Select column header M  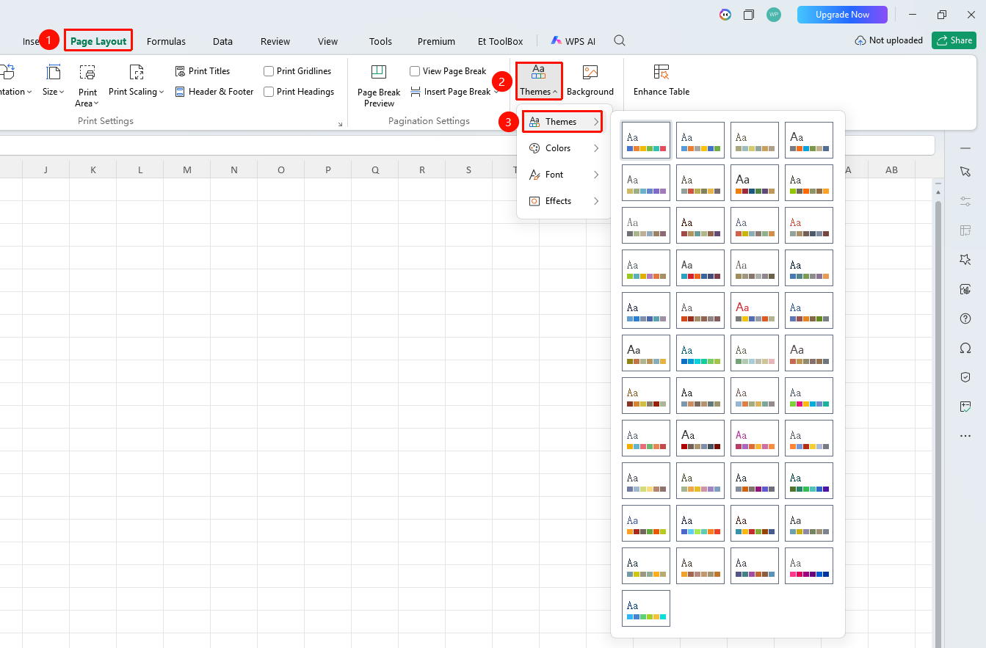[187, 170]
